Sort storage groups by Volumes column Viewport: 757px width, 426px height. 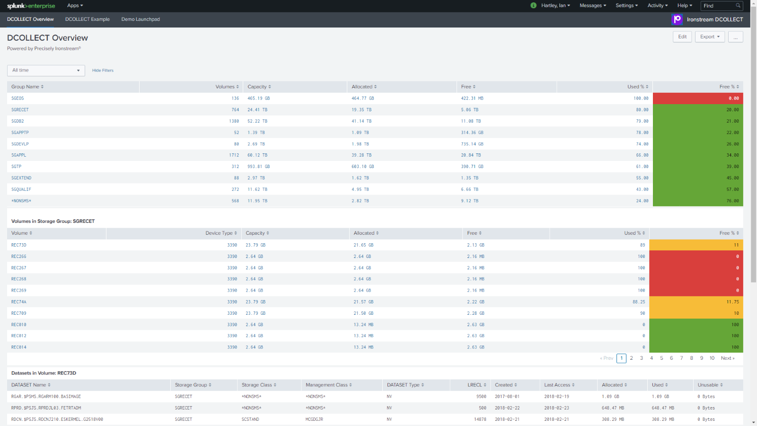pos(227,87)
